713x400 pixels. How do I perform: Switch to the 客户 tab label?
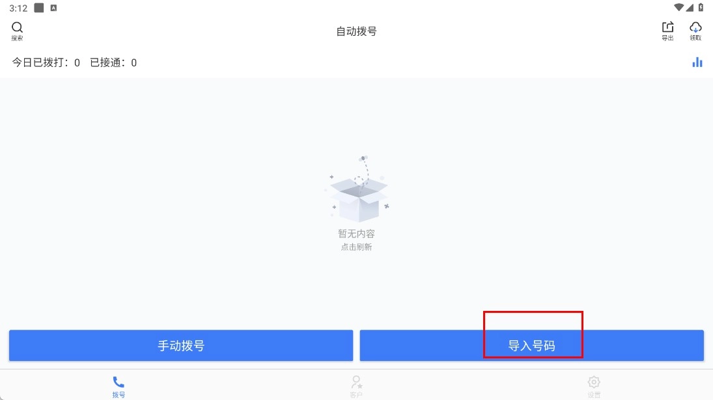[x=357, y=395]
